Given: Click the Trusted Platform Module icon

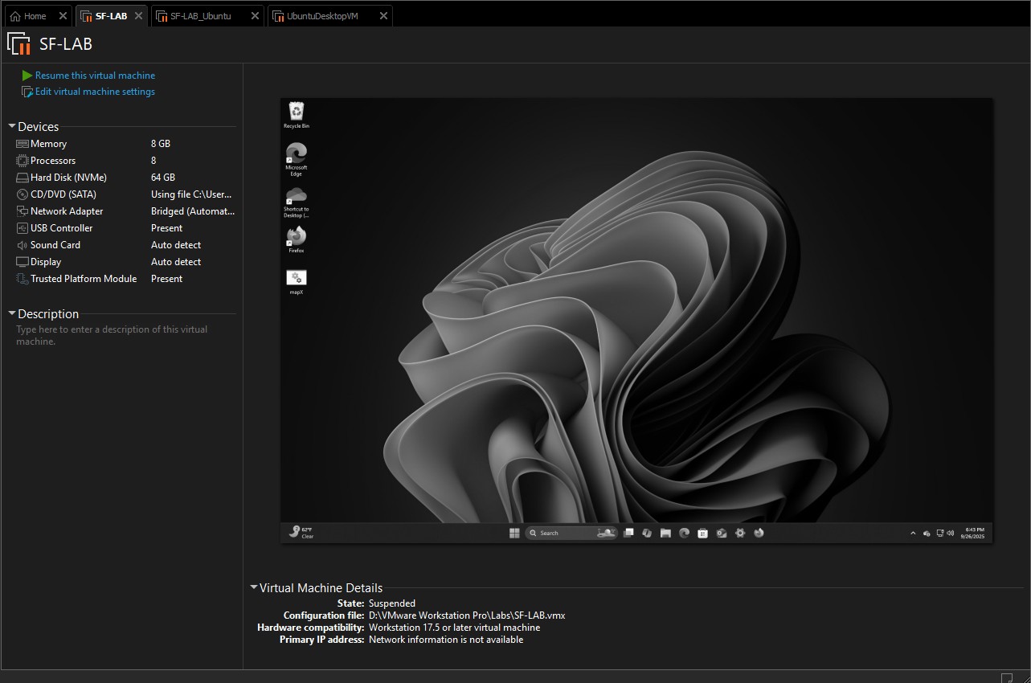Looking at the screenshot, I should click(23, 279).
